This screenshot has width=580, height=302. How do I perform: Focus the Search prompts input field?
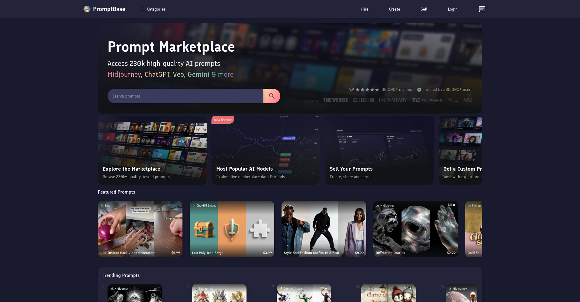click(185, 96)
